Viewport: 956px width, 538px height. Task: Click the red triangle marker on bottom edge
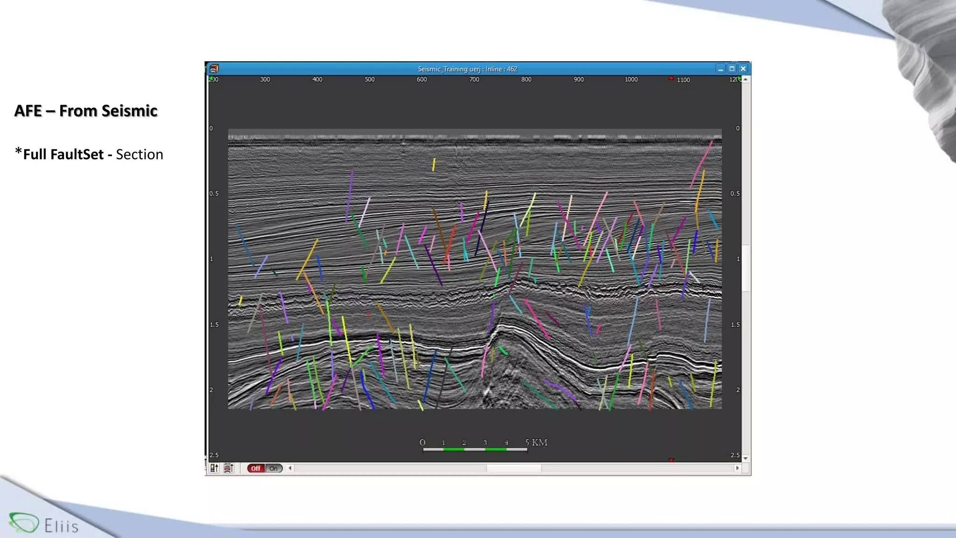click(671, 460)
